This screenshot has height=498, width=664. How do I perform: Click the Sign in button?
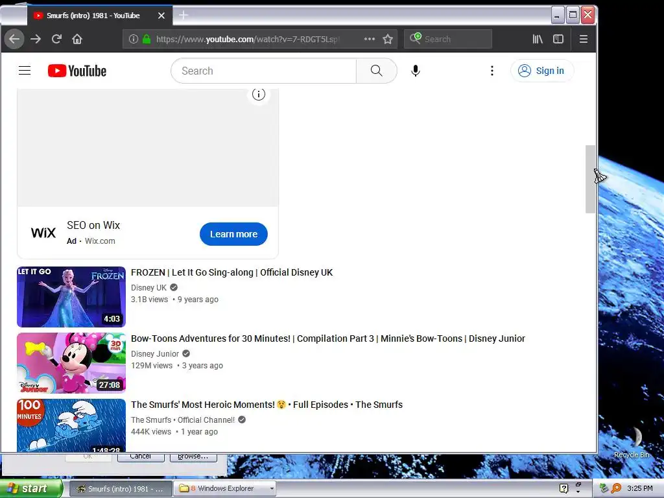(542, 71)
